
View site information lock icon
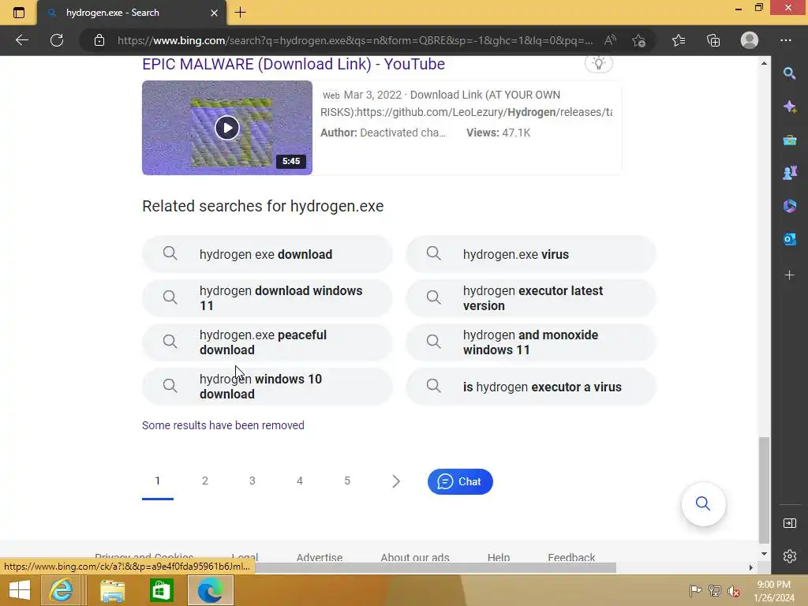click(99, 40)
